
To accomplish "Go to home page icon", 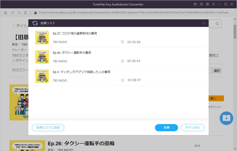I will point(5,13).
